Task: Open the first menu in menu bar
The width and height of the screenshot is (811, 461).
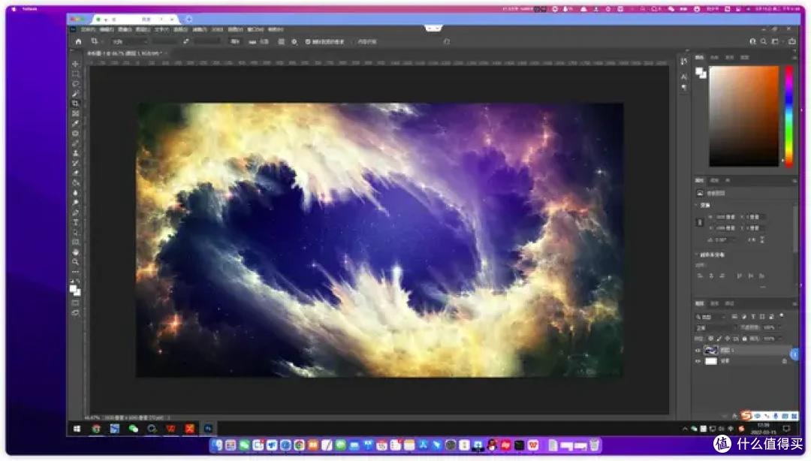Action: click(87, 29)
